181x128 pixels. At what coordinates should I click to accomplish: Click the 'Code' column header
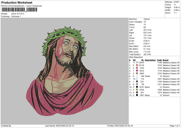159,60
